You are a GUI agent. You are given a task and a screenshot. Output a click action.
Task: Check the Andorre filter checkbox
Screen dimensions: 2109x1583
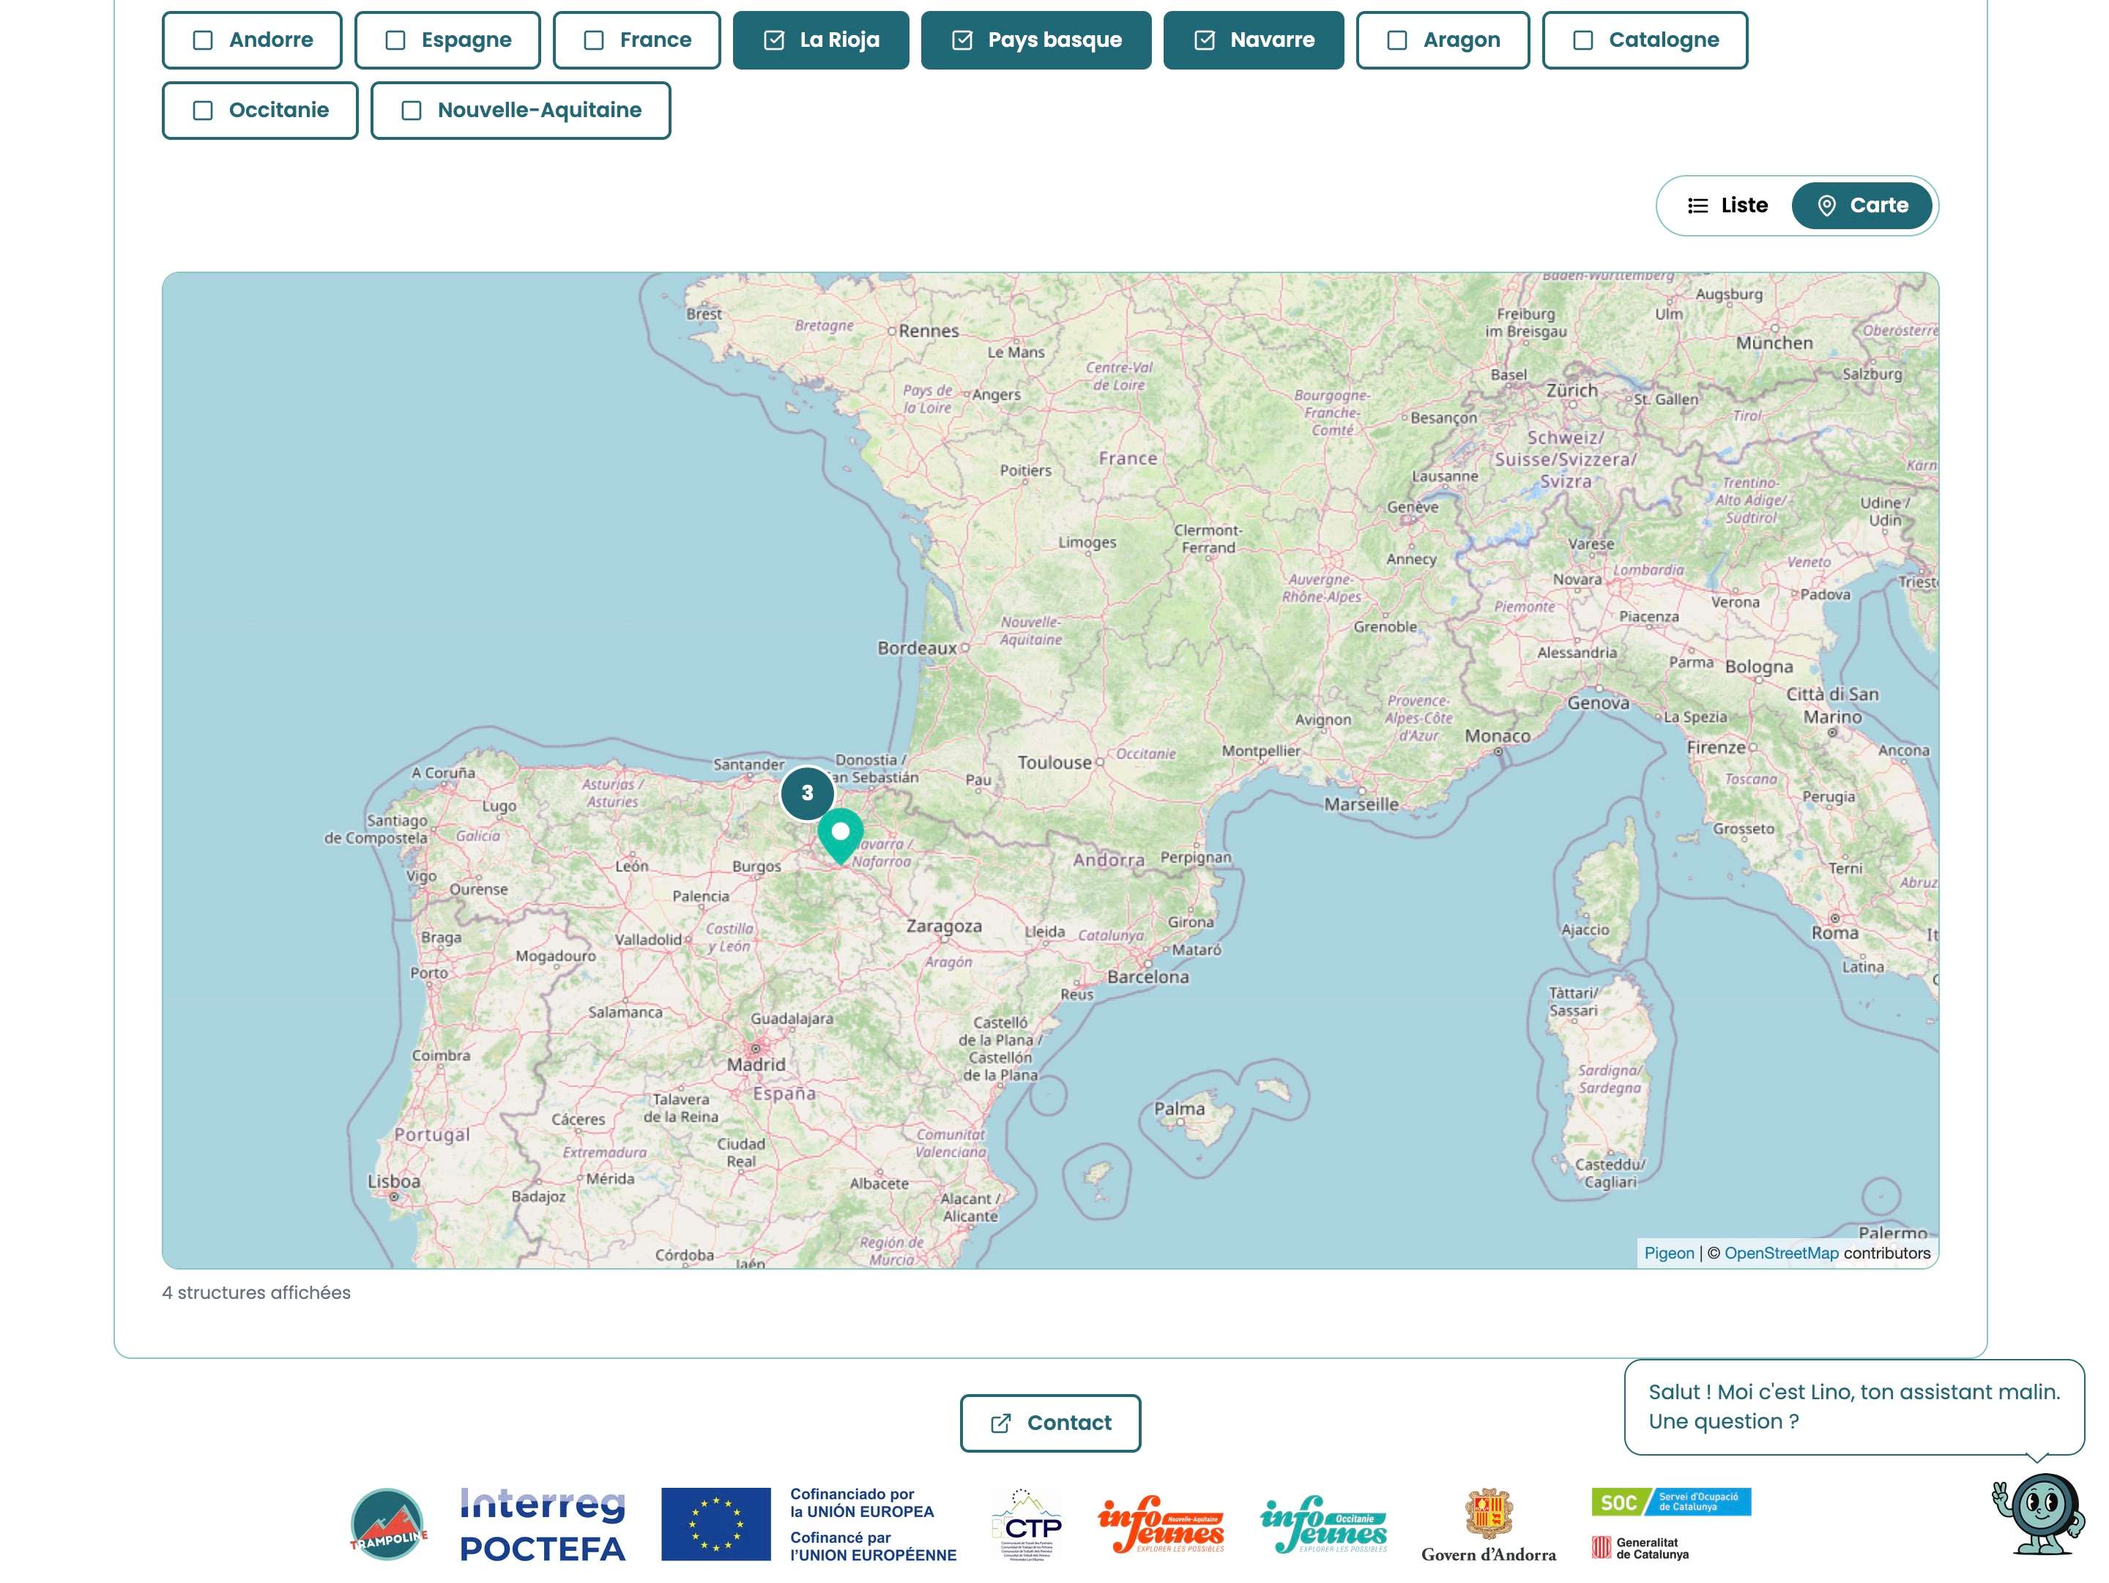point(252,40)
